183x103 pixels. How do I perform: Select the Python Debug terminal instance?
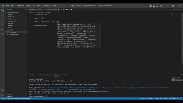pos(177,80)
